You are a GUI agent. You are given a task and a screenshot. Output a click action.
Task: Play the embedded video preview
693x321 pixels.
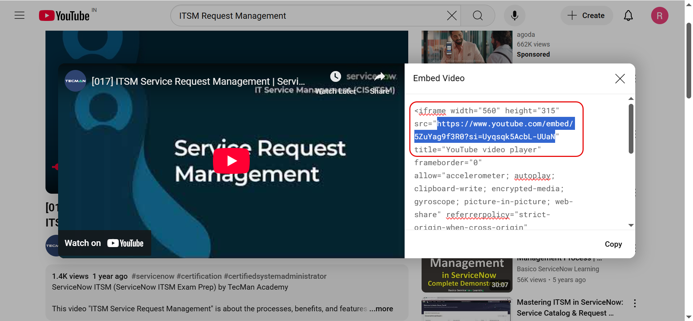(231, 161)
